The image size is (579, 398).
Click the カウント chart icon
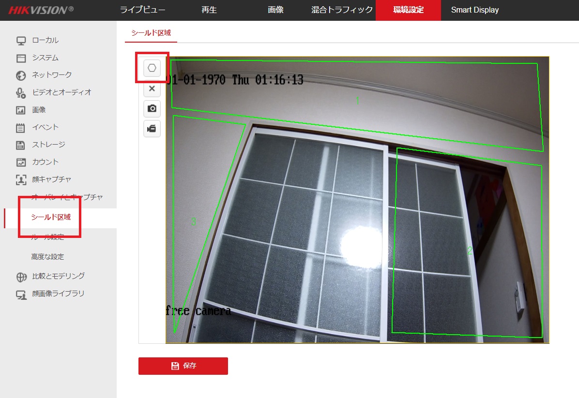[21, 162]
